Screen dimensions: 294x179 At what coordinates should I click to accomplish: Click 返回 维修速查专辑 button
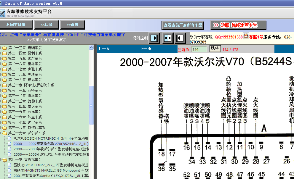[x=238, y=25]
